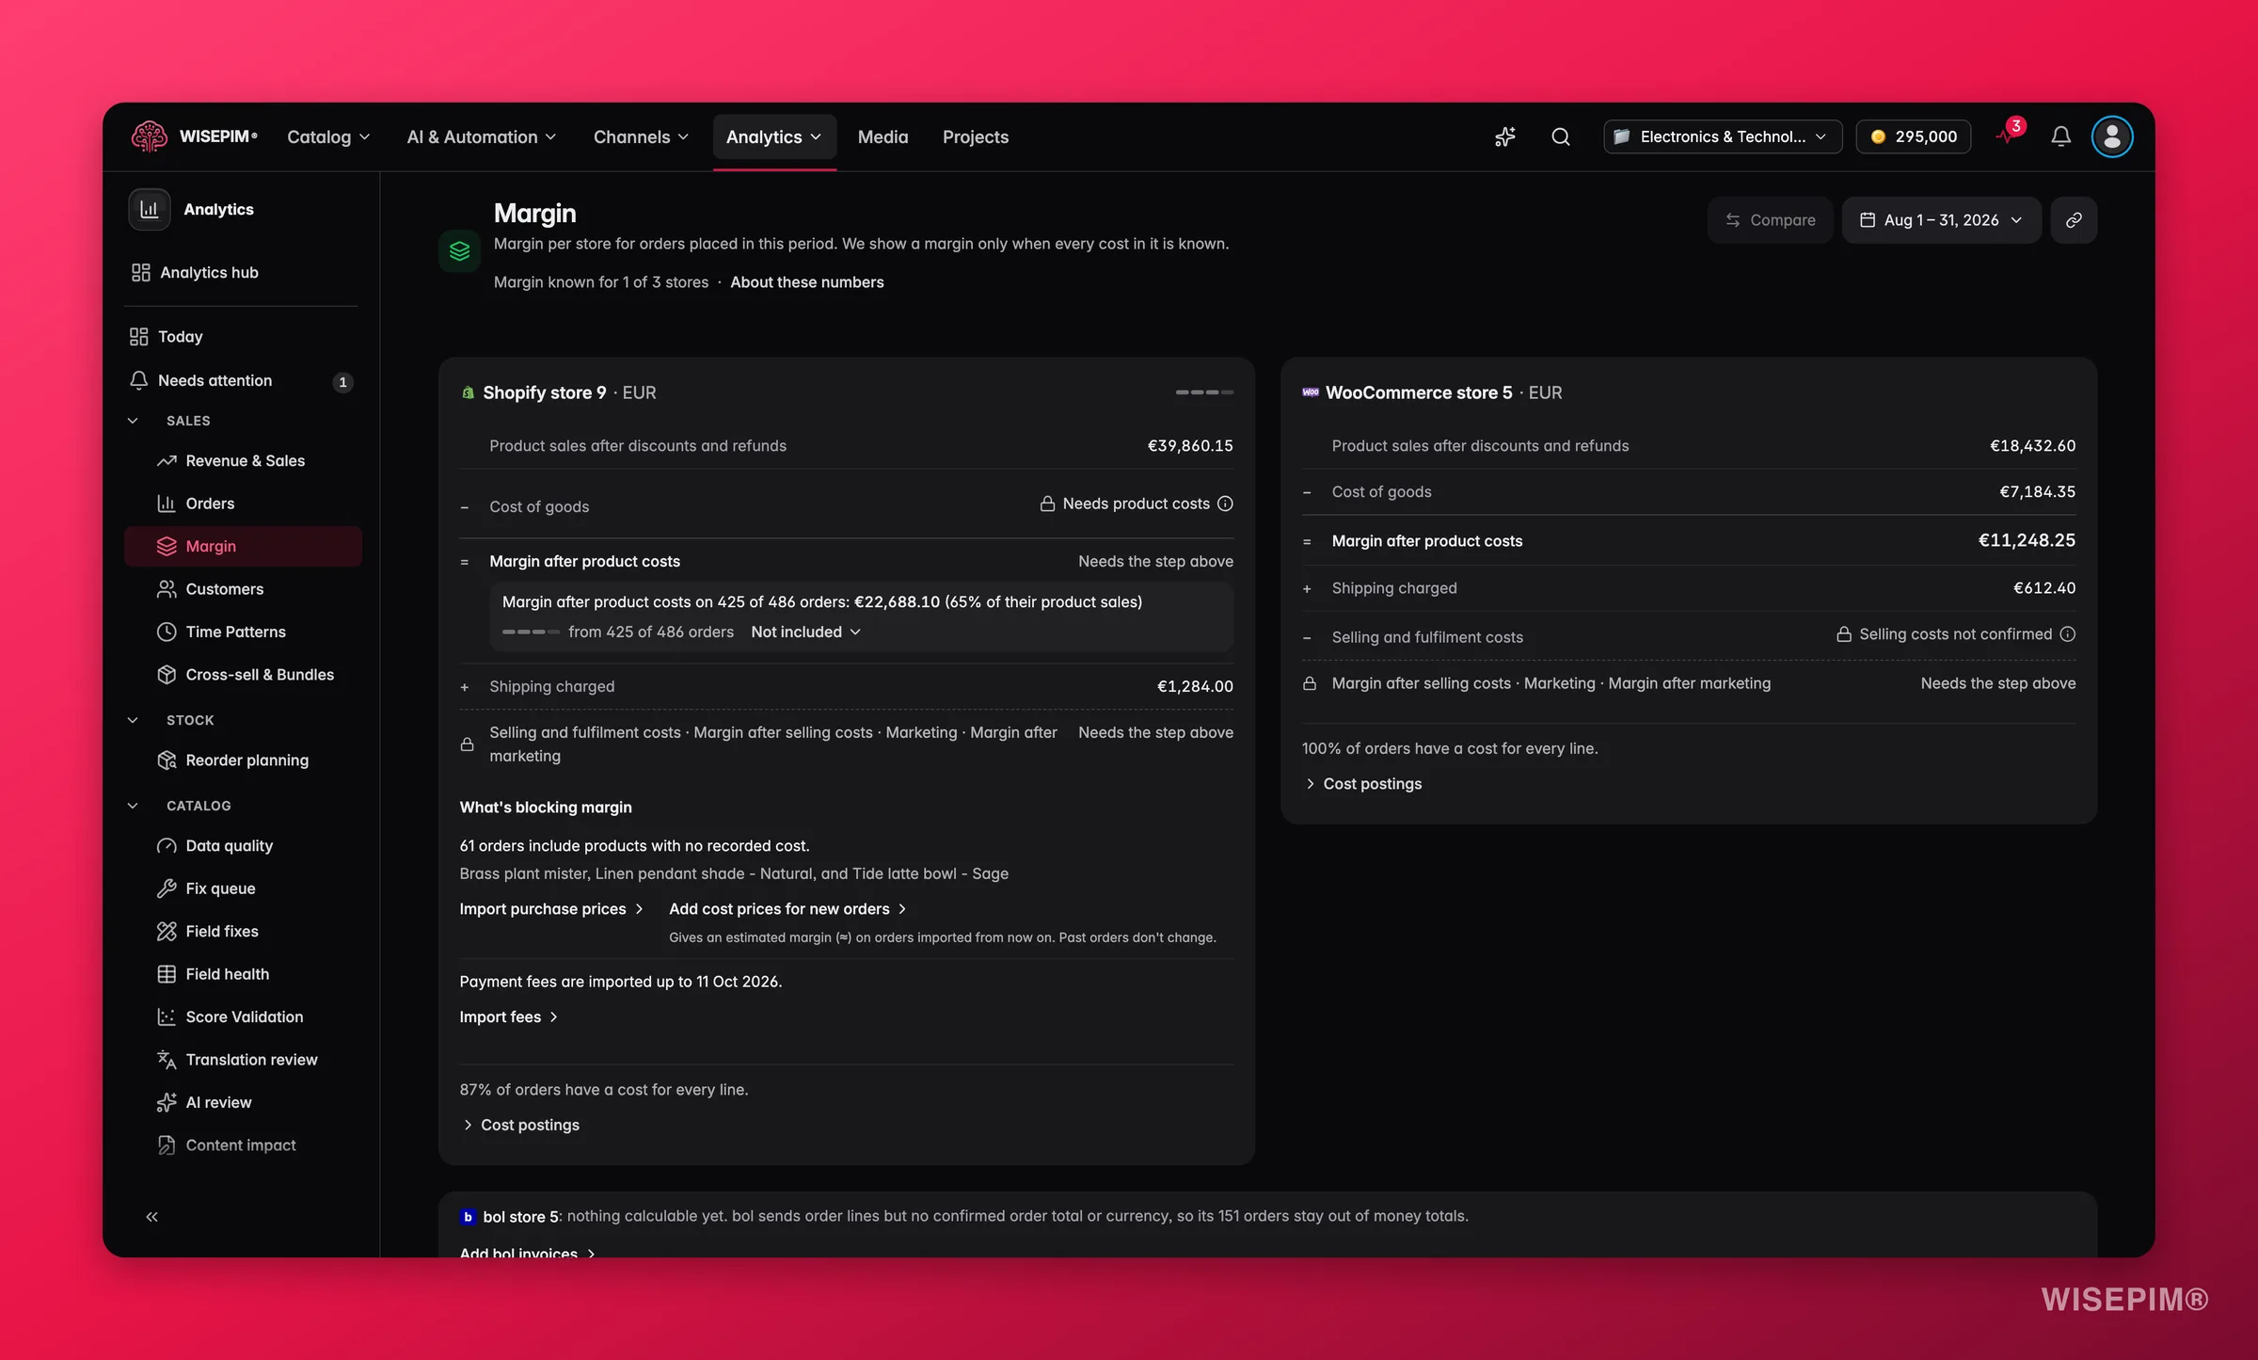Click the WISEPIM logo icon
The height and width of the screenshot is (1360, 2258).
pos(149,136)
